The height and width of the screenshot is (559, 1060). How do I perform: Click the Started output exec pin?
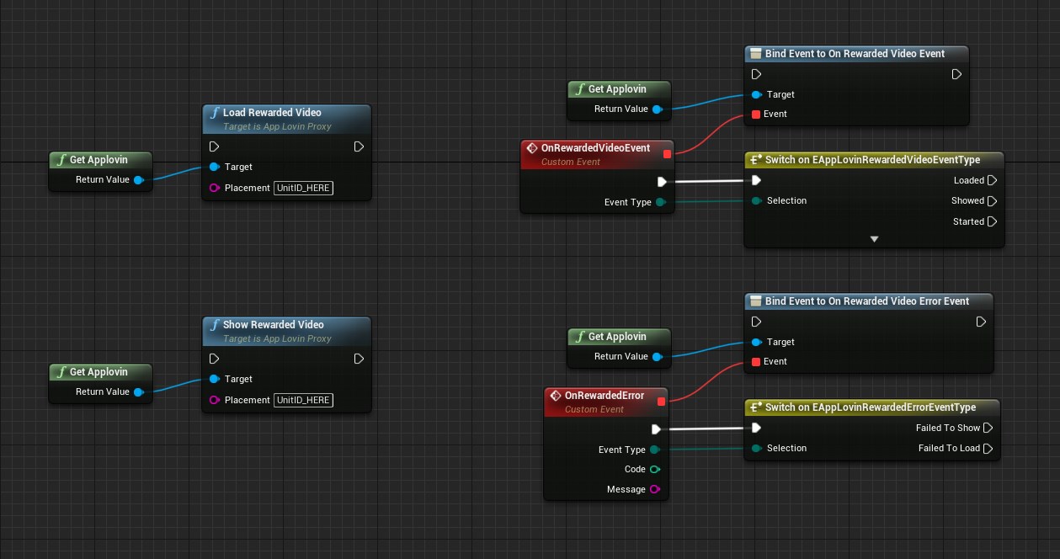(x=992, y=221)
